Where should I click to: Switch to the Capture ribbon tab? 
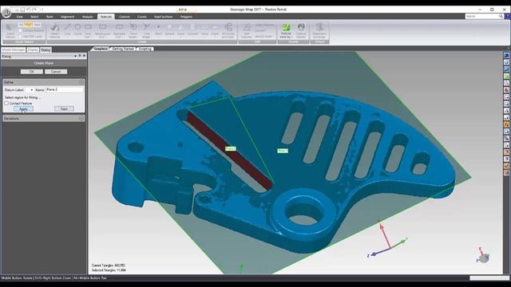coord(125,17)
